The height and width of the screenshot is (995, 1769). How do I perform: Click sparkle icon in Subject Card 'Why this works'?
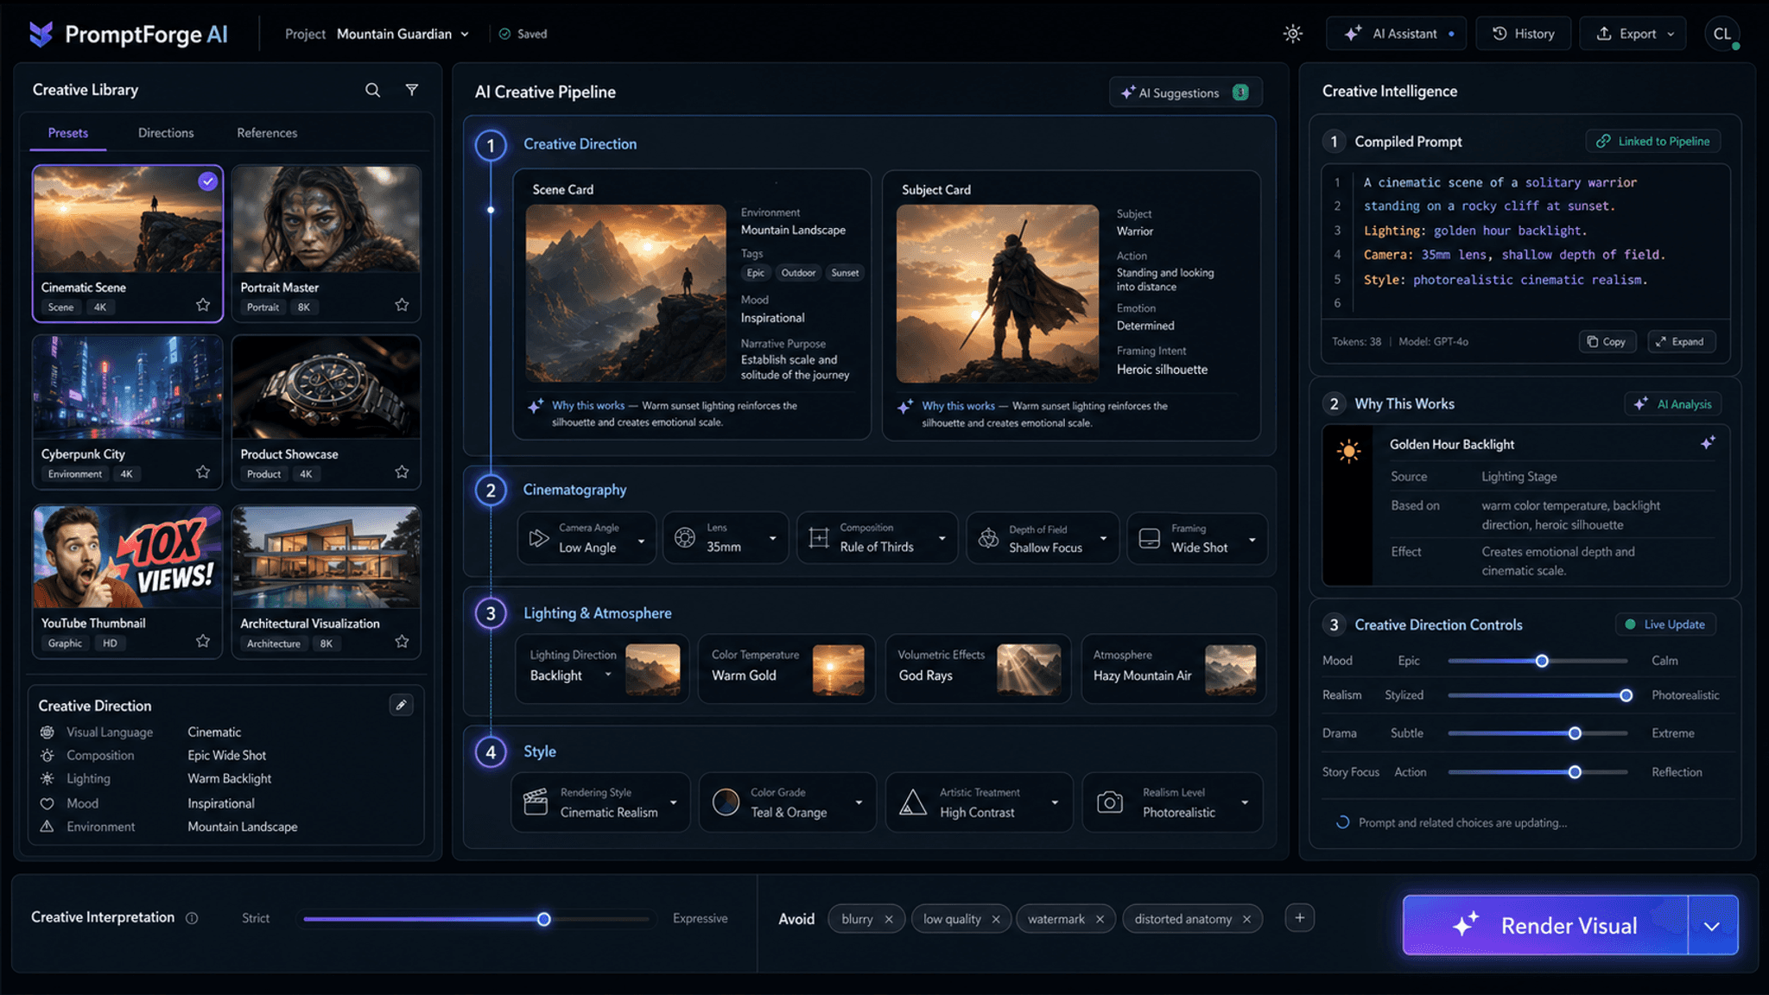coord(905,406)
